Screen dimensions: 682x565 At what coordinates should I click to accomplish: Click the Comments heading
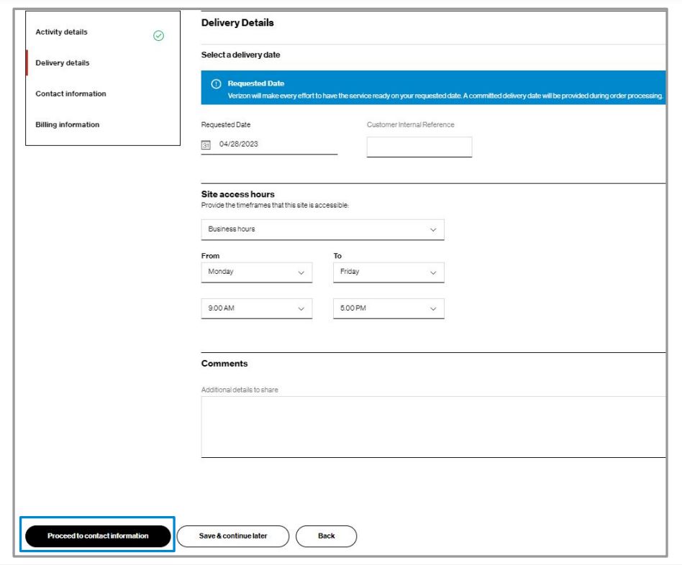pyautogui.click(x=224, y=363)
